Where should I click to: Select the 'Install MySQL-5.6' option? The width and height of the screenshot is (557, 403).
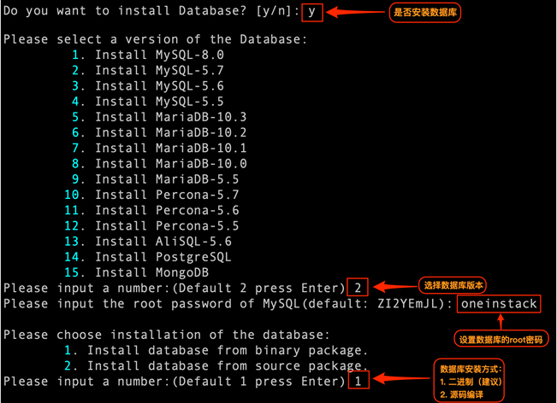coord(158,85)
